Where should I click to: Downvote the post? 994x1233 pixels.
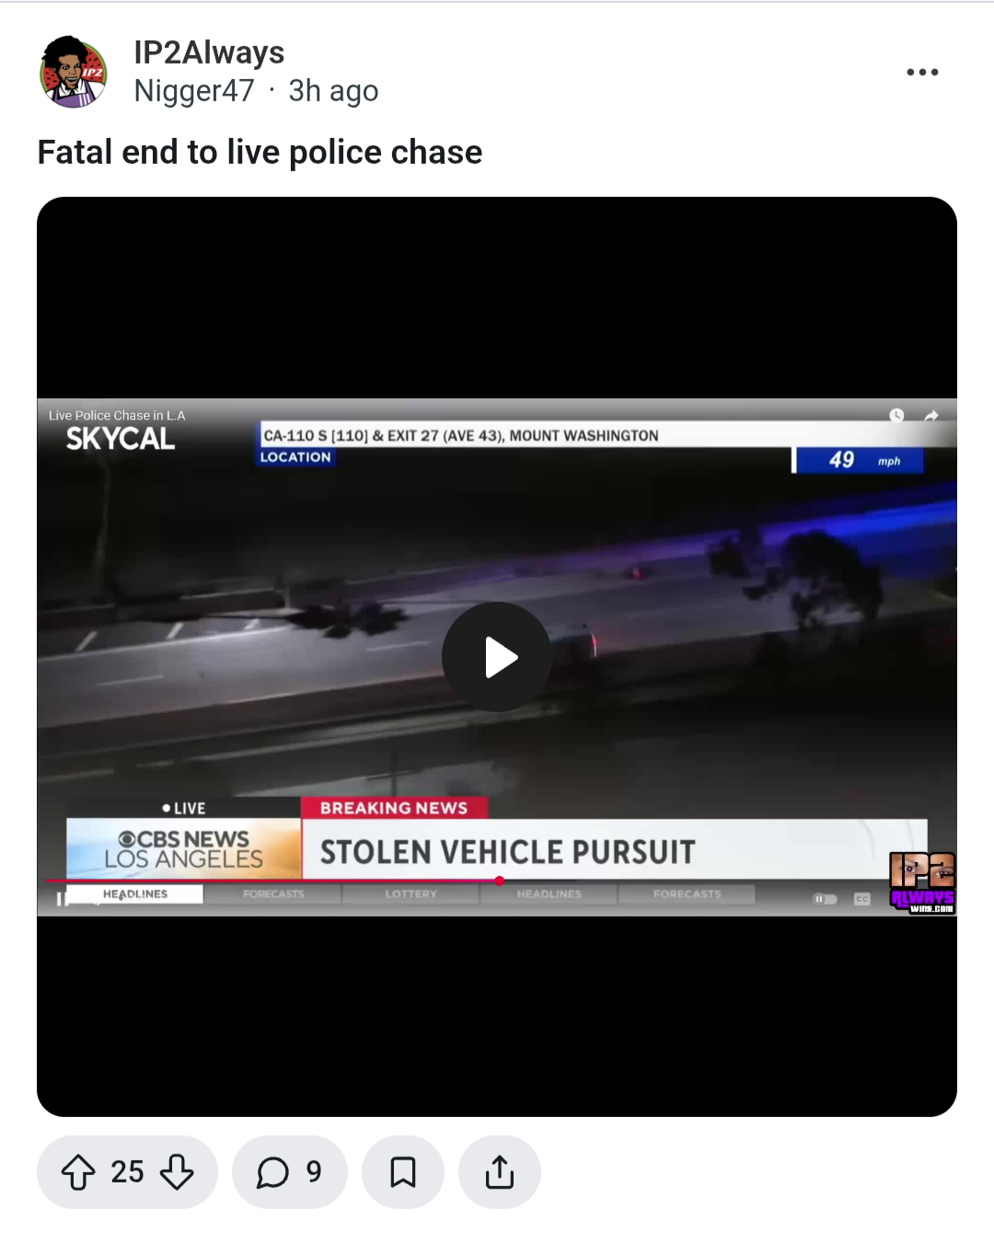[177, 1172]
